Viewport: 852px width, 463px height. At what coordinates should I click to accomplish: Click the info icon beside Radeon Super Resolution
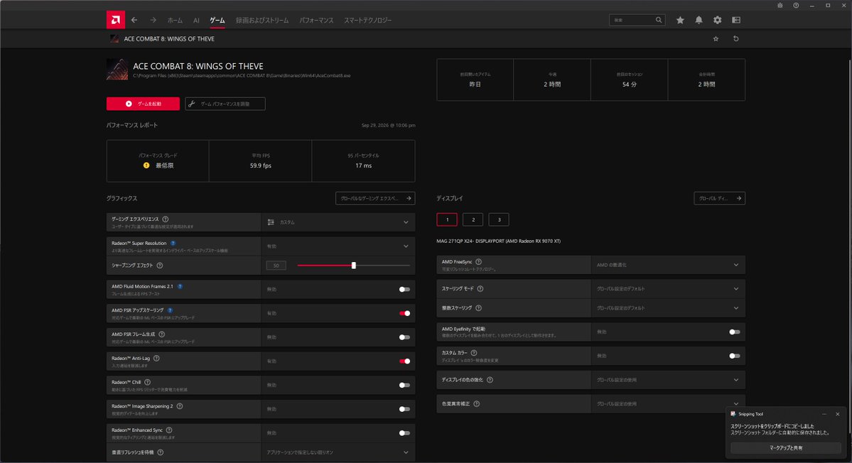click(173, 243)
